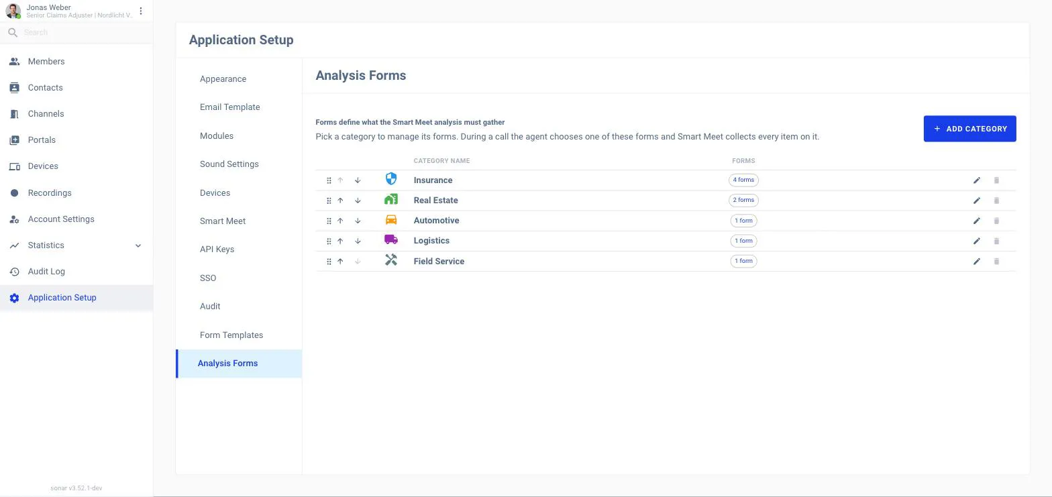Open the Email Template tab
The width and height of the screenshot is (1052, 497).
coord(239,107)
